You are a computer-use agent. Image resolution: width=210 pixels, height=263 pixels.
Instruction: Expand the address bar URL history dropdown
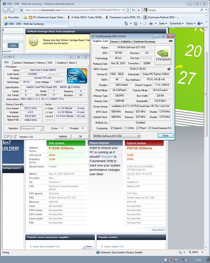[x=123, y=10]
